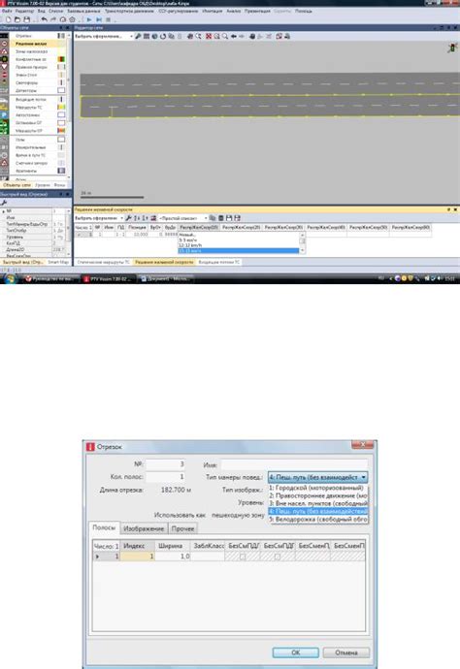Click the single-step simulation icon

point(99,19)
